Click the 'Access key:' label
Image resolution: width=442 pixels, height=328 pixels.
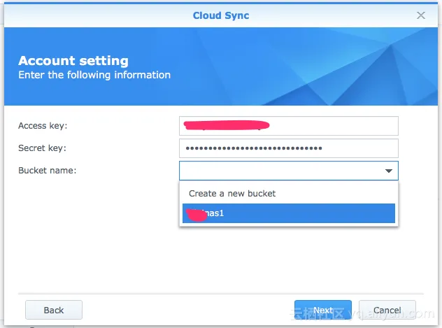[x=43, y=126]
